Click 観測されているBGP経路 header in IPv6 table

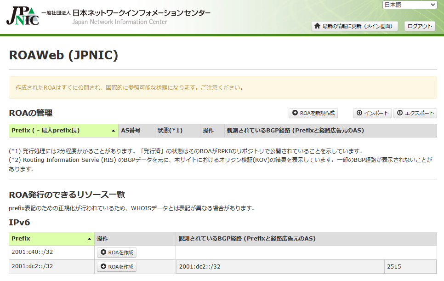click(307, 239)
